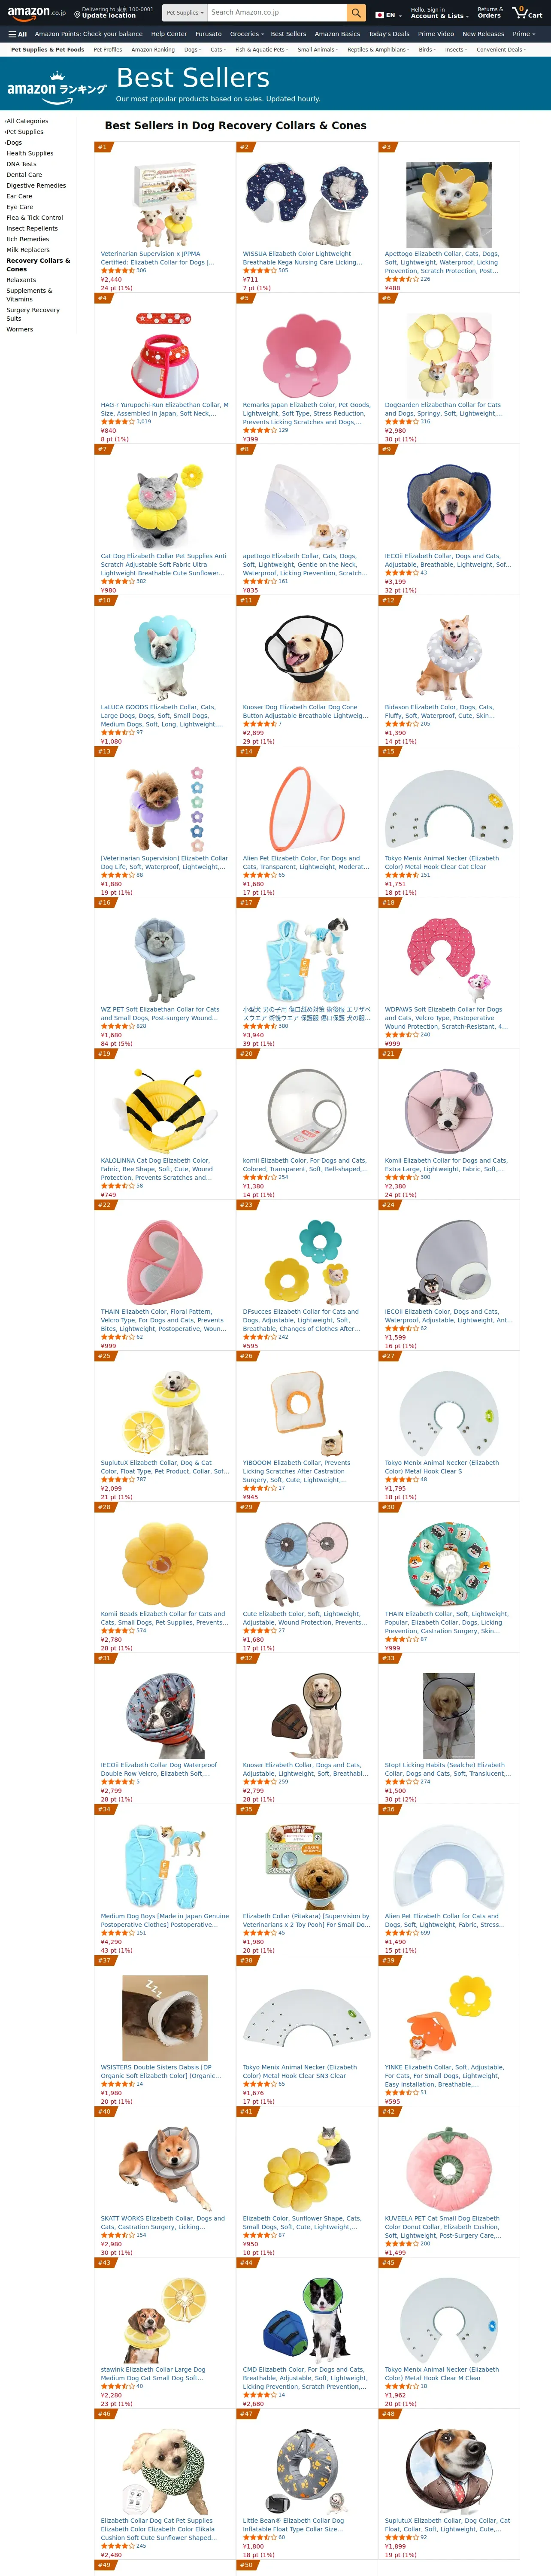Select Amazon Ranking in pet subnav

pos(153,49)
